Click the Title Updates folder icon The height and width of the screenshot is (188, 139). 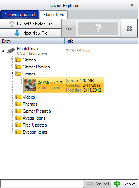pyautogui.click(x=18, y=125)
